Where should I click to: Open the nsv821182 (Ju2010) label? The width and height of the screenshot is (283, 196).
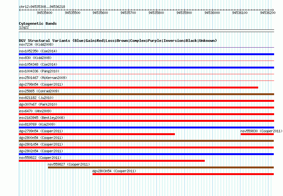point(36,98)
